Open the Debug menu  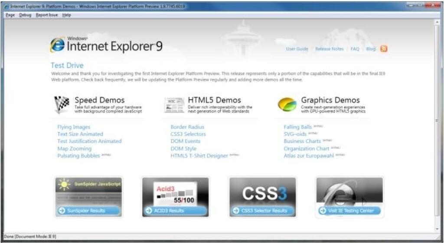(25, 15)
